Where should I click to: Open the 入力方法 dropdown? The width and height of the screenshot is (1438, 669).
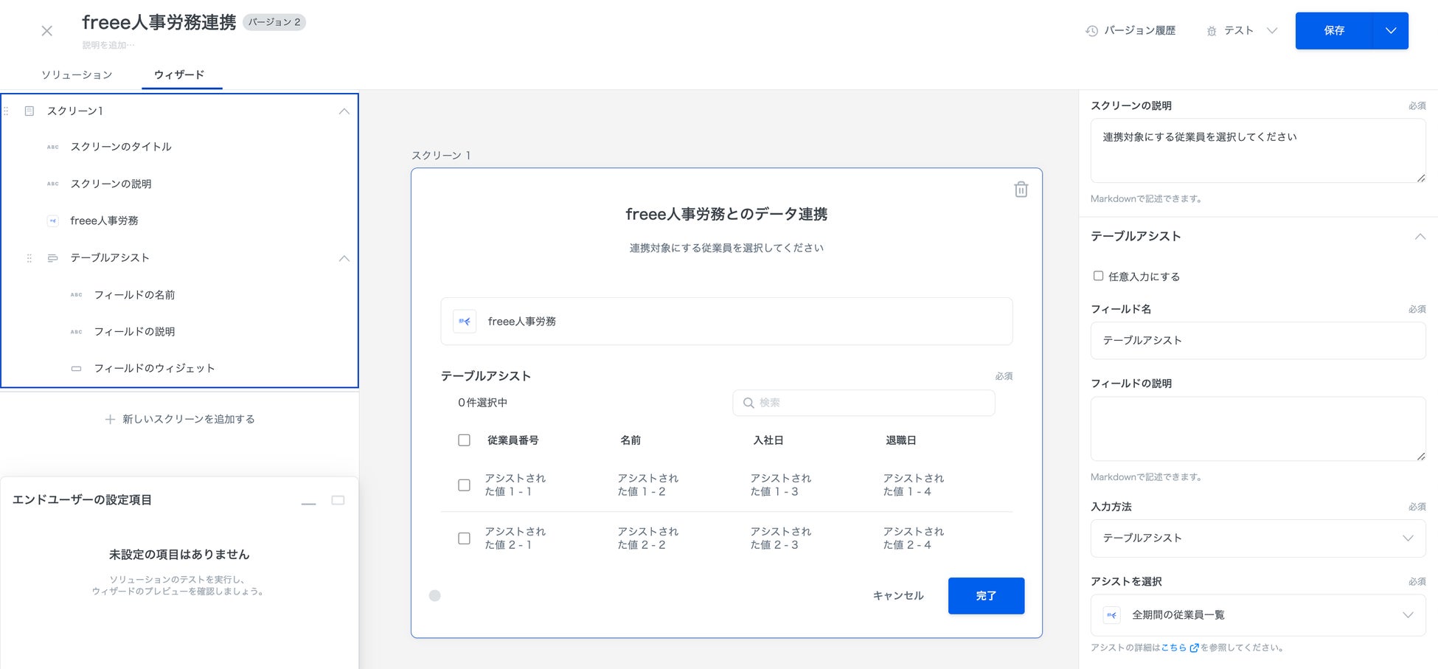tap(1258, 538)
